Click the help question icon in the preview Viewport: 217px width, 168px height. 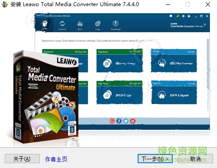click(189, 16)
